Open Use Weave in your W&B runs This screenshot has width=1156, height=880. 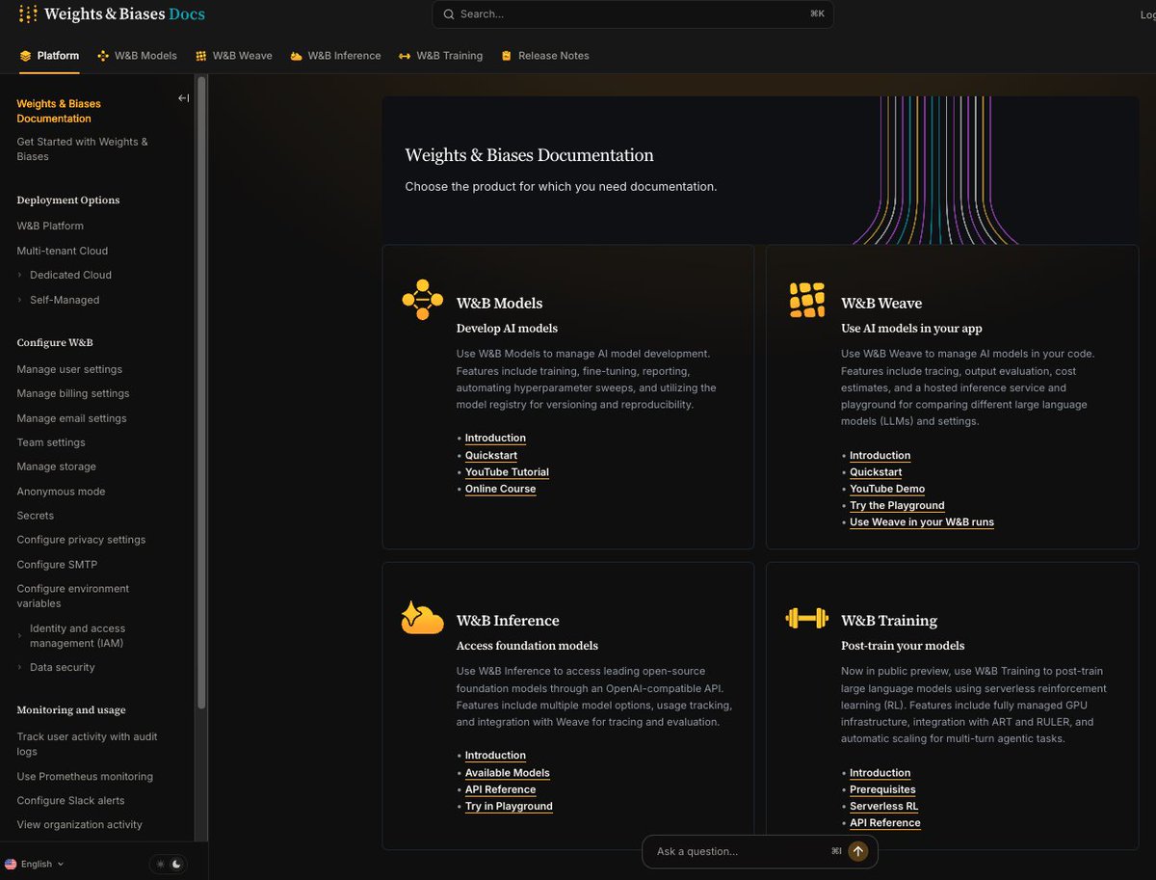(x=922, y=522)
